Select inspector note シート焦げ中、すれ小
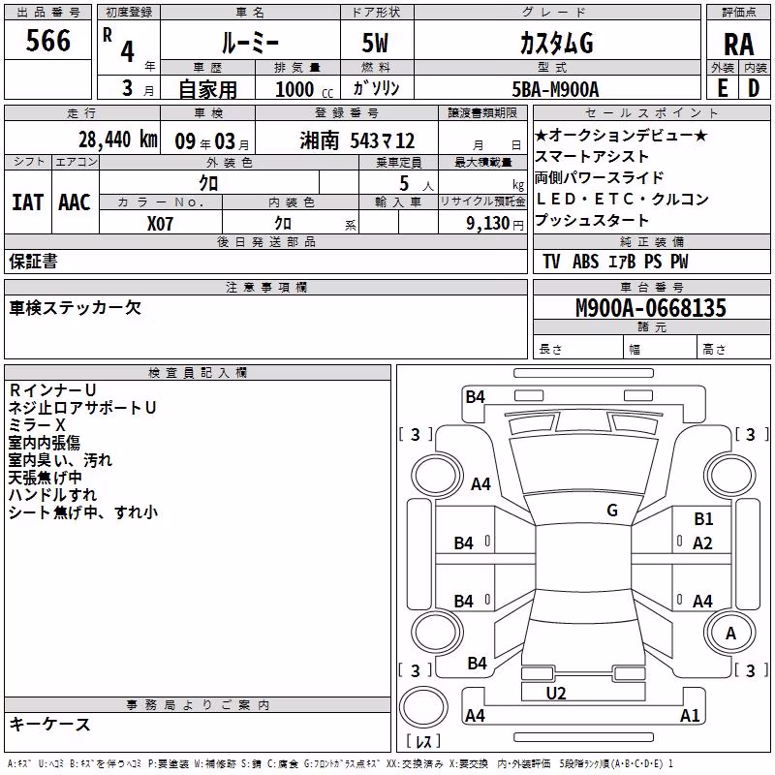 83,512
